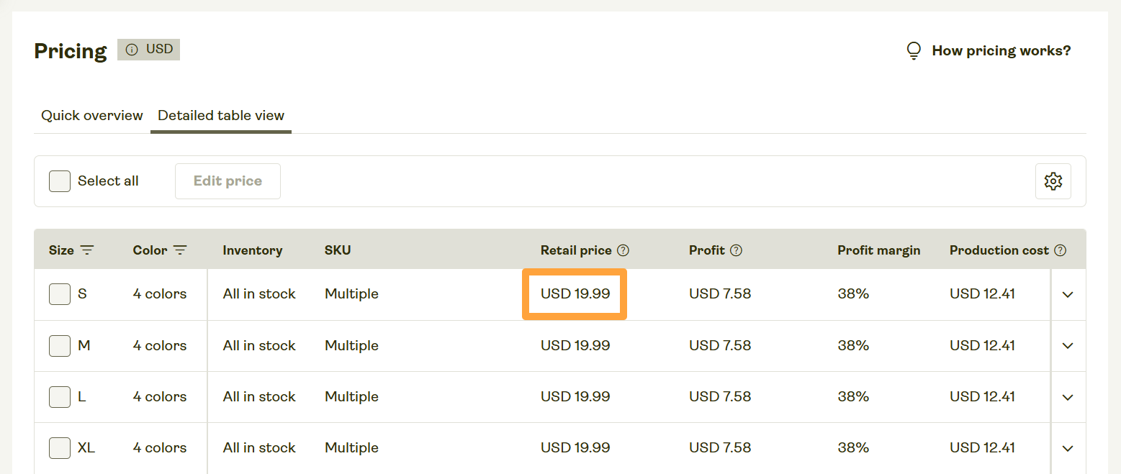1121x474 pixels.
Task: Click the Profit help icon
Action: click(x=737, y=250)
